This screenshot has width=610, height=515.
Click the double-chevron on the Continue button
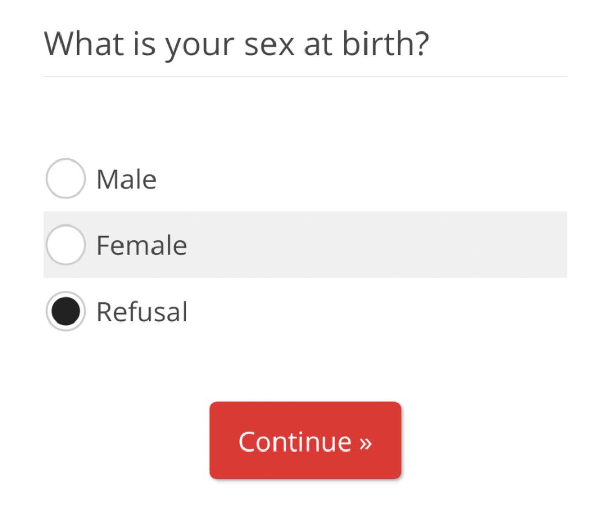point(365,442)
